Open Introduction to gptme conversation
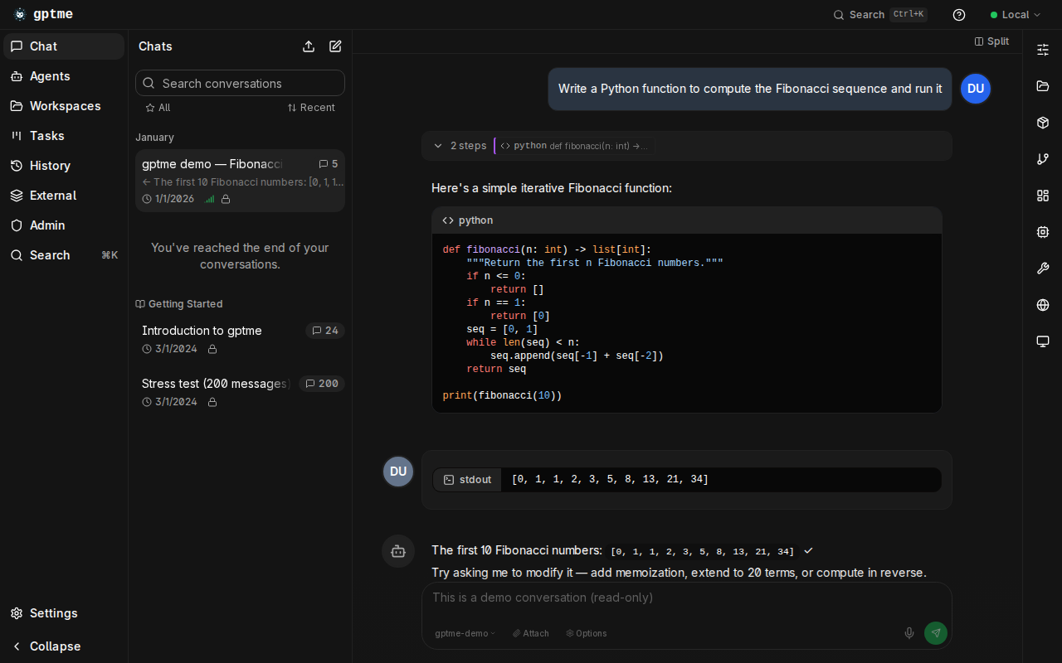 pyautogui.click(x=240, y=339)
